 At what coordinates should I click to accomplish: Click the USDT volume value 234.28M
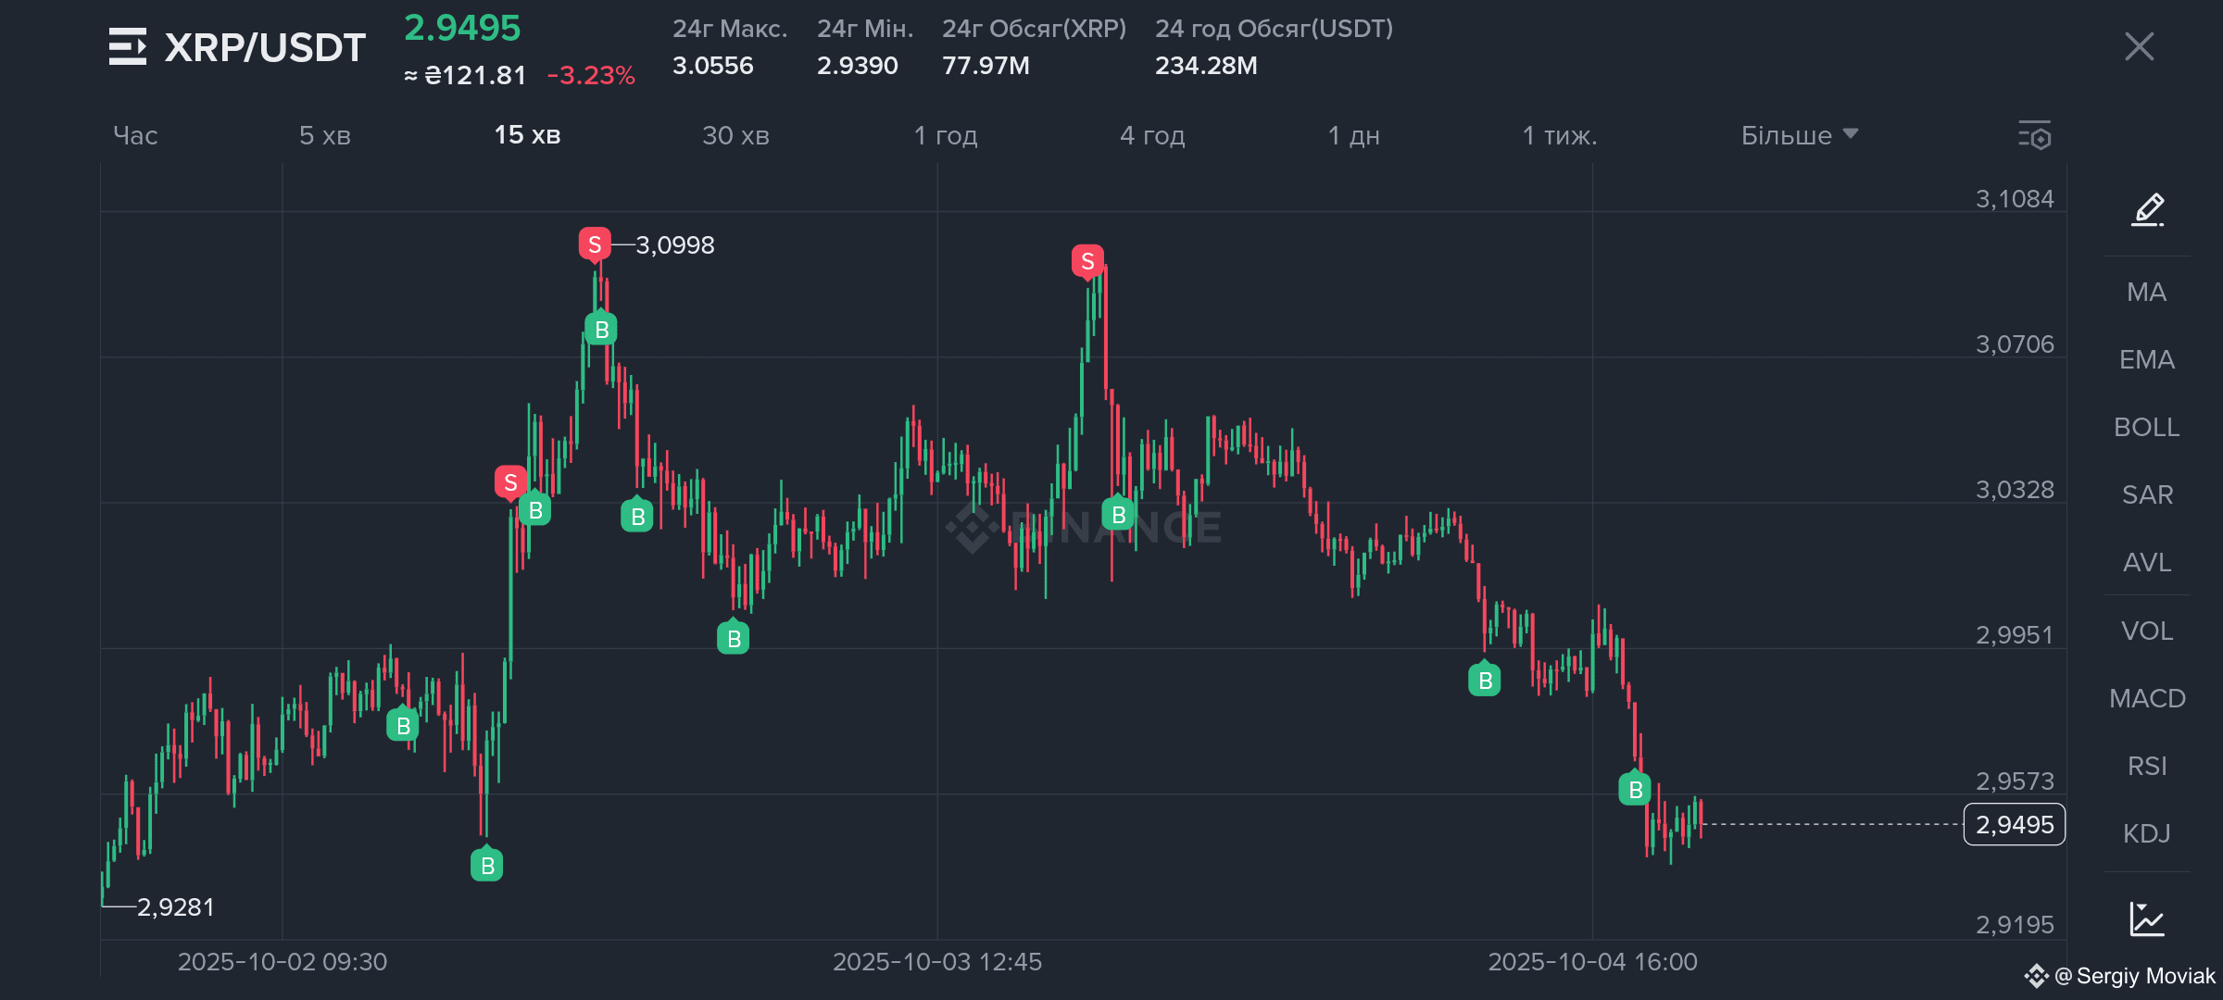[x=1206, y=66]
